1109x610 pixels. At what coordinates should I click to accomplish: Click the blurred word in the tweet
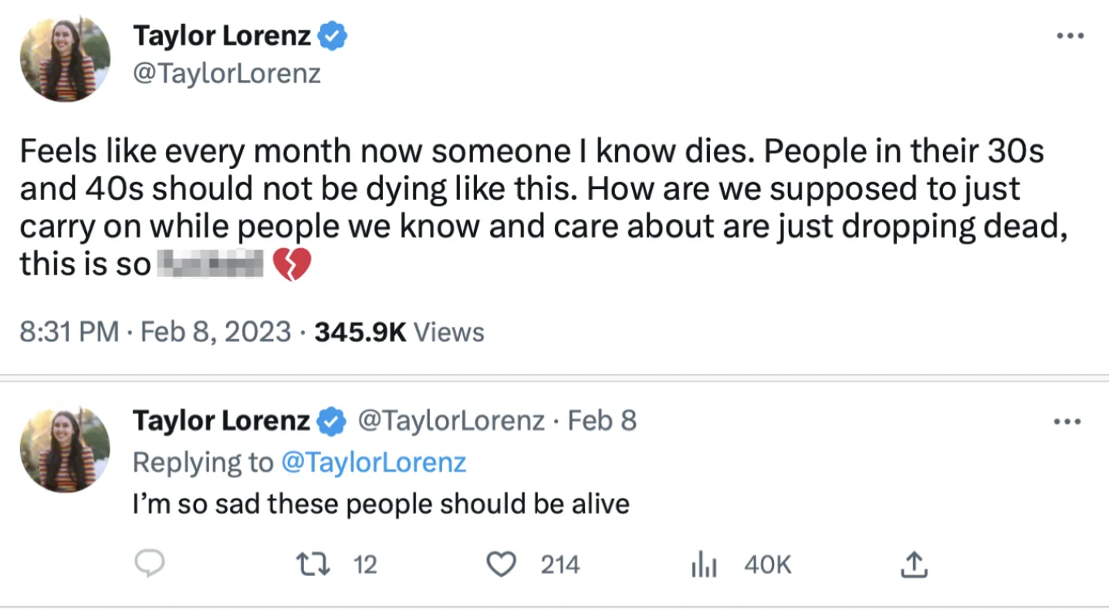pos(211,265)
